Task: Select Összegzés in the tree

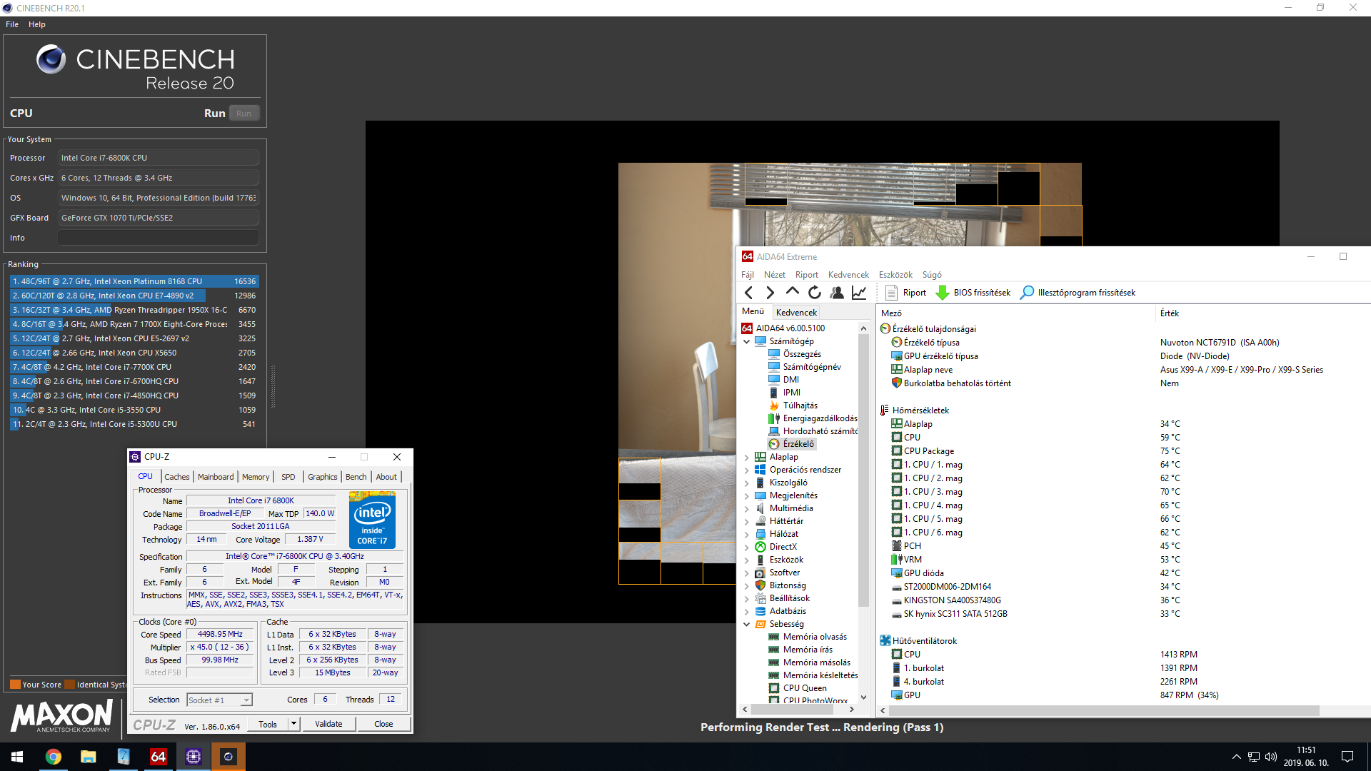Action: click(x=795, y=354)
